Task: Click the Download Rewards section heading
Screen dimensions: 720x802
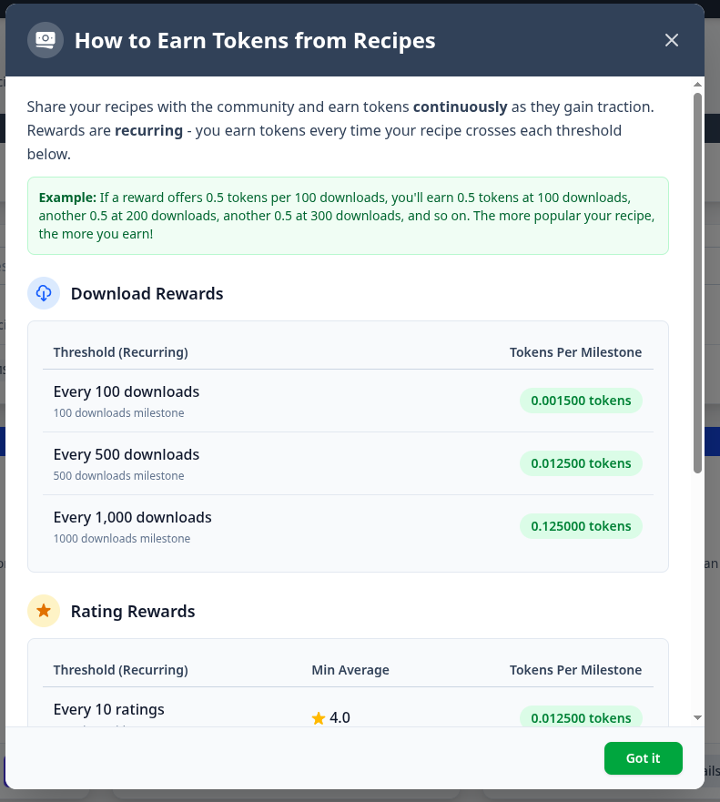Action: (x=147, y=294)
